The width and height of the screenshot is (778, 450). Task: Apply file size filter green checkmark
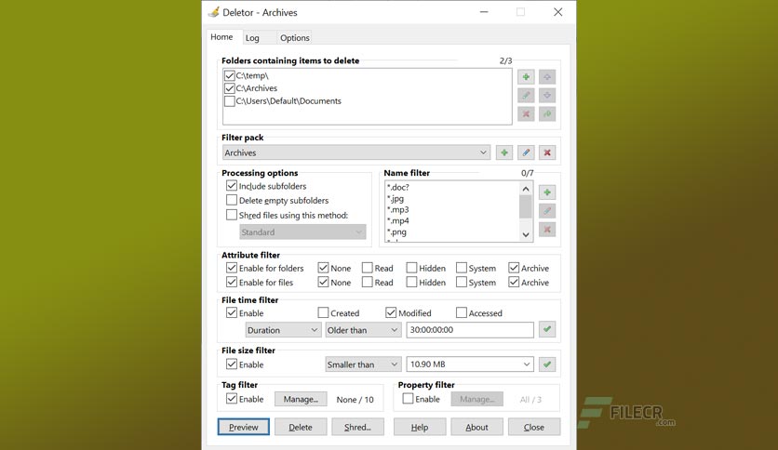pyautogui.click(x=547, y=364)
